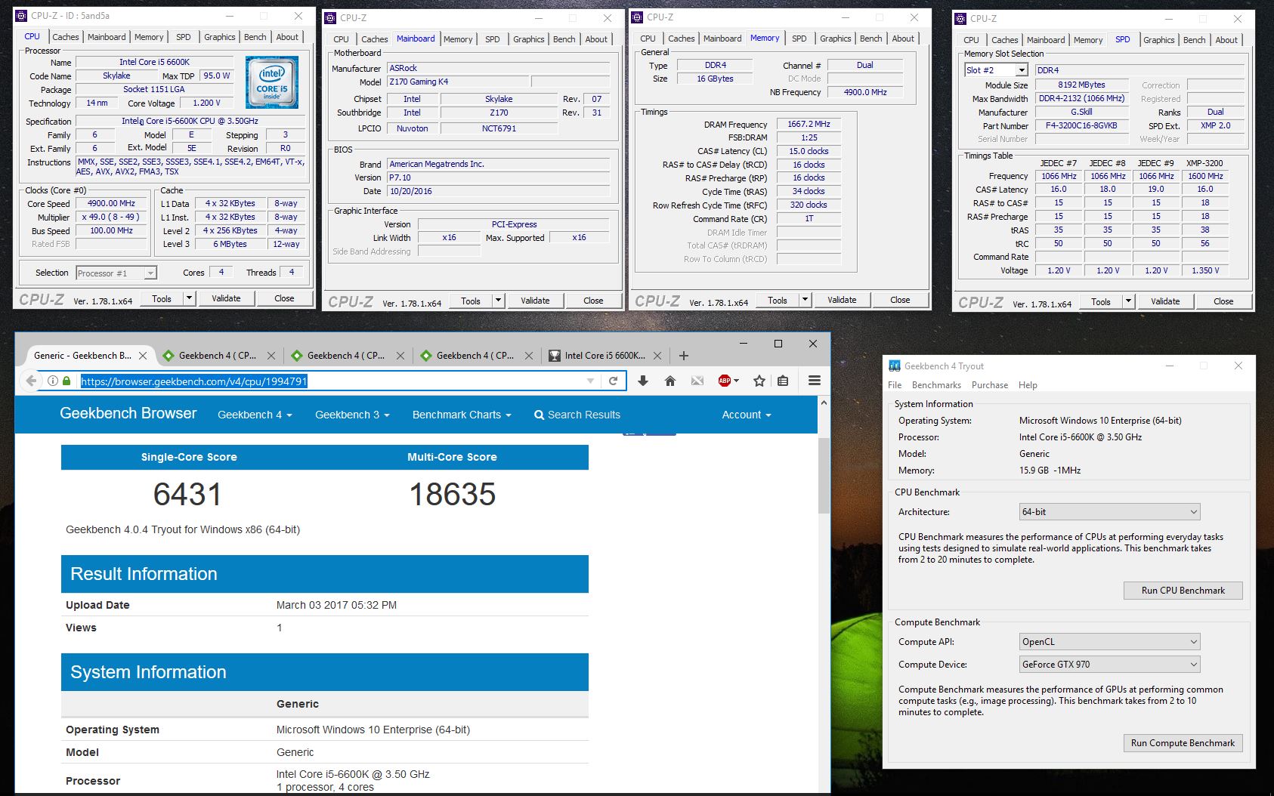The image size is (1274, 796).
Task: Click the DRAM Frequency 1667.2 MHz value
Action: coord(809,124)
